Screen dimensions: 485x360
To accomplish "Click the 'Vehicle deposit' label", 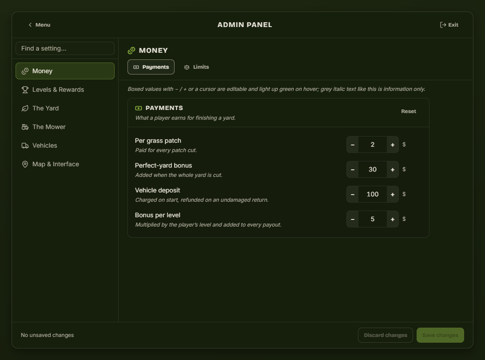I will [157, 191].
